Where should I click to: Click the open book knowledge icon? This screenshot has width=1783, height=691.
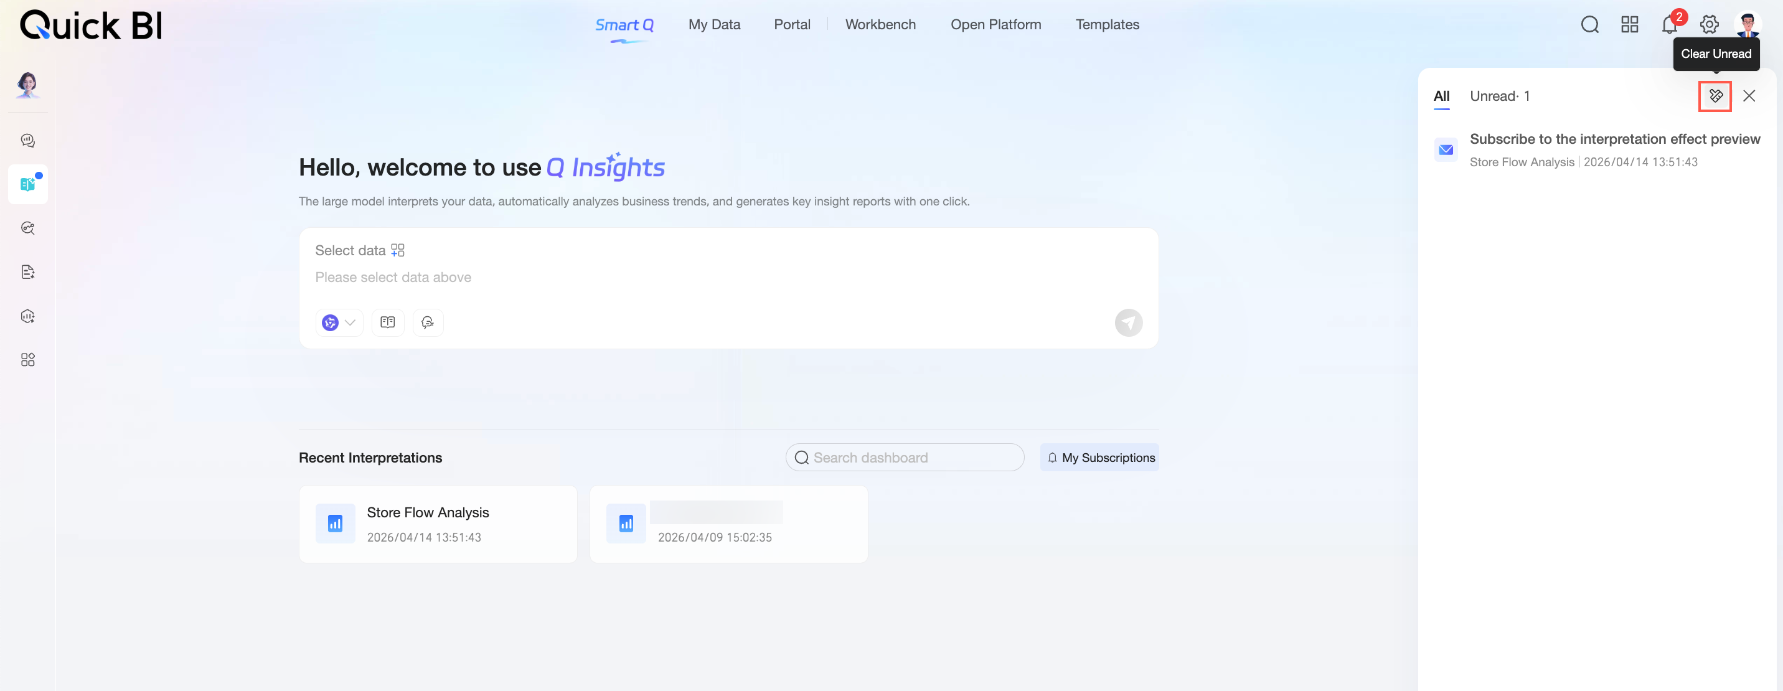point(388,322)
